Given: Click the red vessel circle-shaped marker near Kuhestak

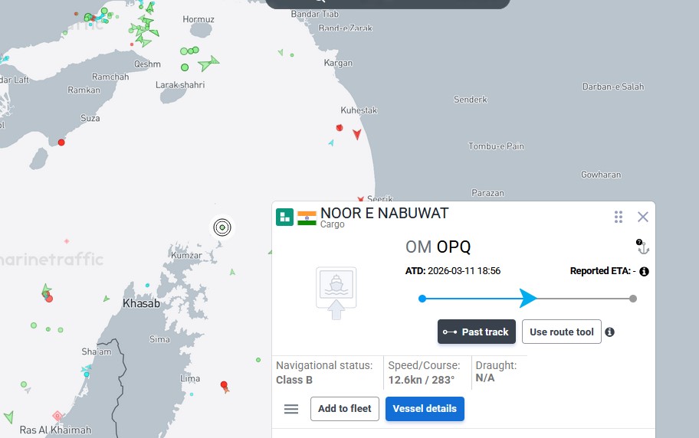Looking at the screenshot, I should (x=340, y=128).
